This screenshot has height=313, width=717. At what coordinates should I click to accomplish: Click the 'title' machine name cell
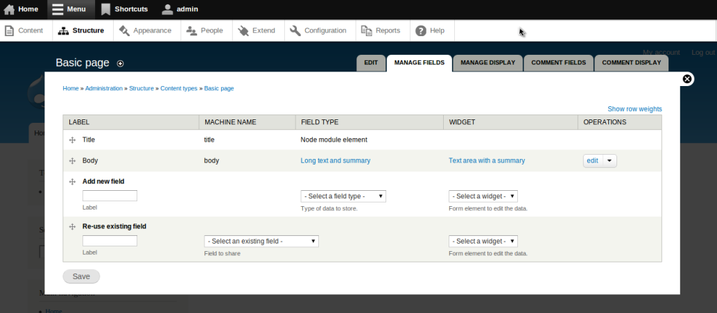[209, 140]
